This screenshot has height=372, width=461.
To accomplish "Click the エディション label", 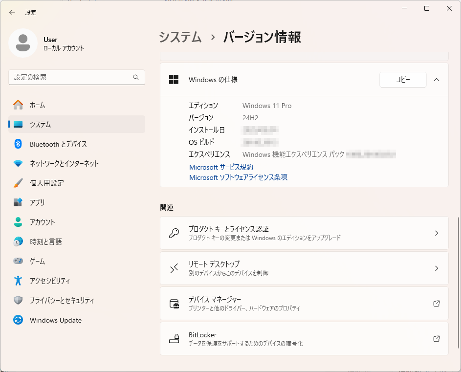I will click(203, 106).
